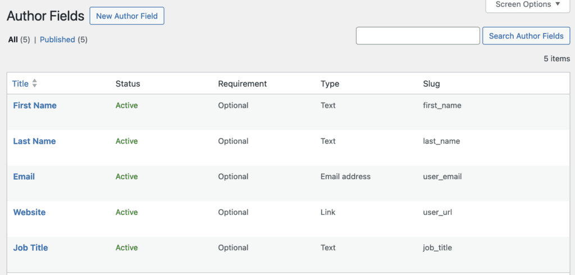Open the First Name author field

coord(35,106)
